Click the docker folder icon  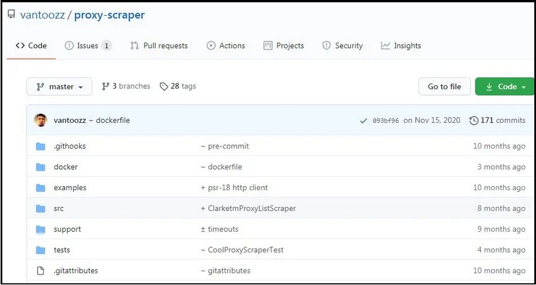pyautogui.click(x=41, y=167)
